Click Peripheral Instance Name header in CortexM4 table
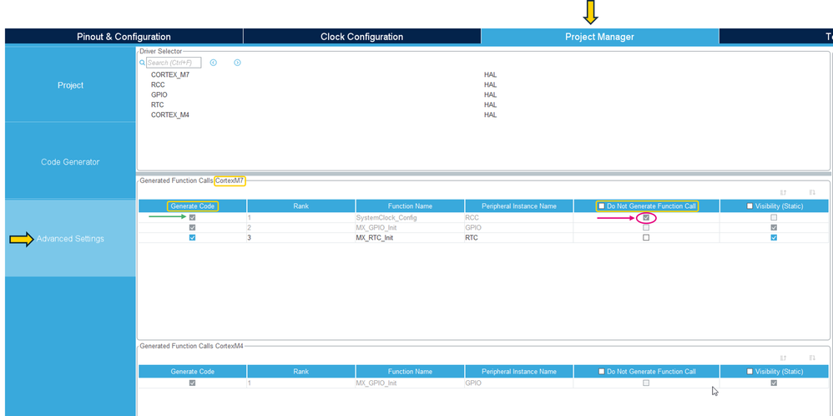 [519, 372]
